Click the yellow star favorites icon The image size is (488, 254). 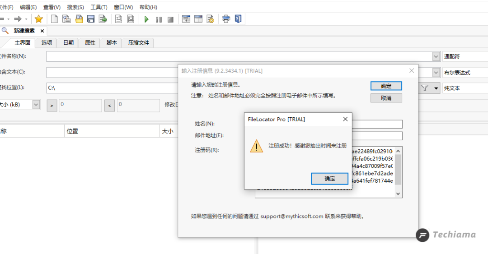point(38,19)
